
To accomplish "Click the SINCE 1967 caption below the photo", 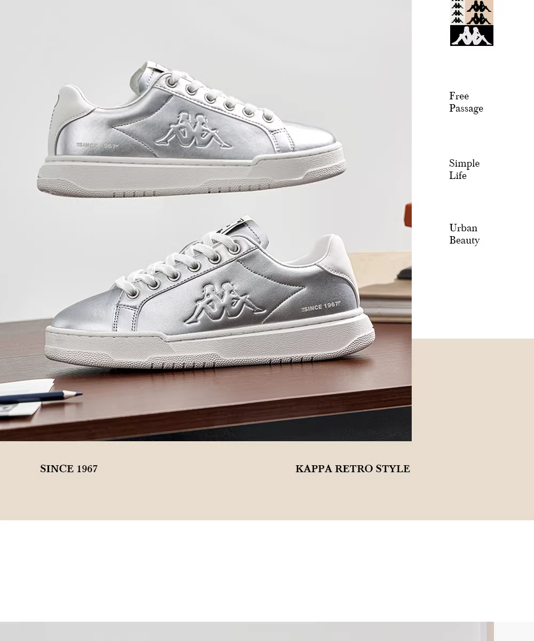I will pyautogui.click(x=69, y=468).
